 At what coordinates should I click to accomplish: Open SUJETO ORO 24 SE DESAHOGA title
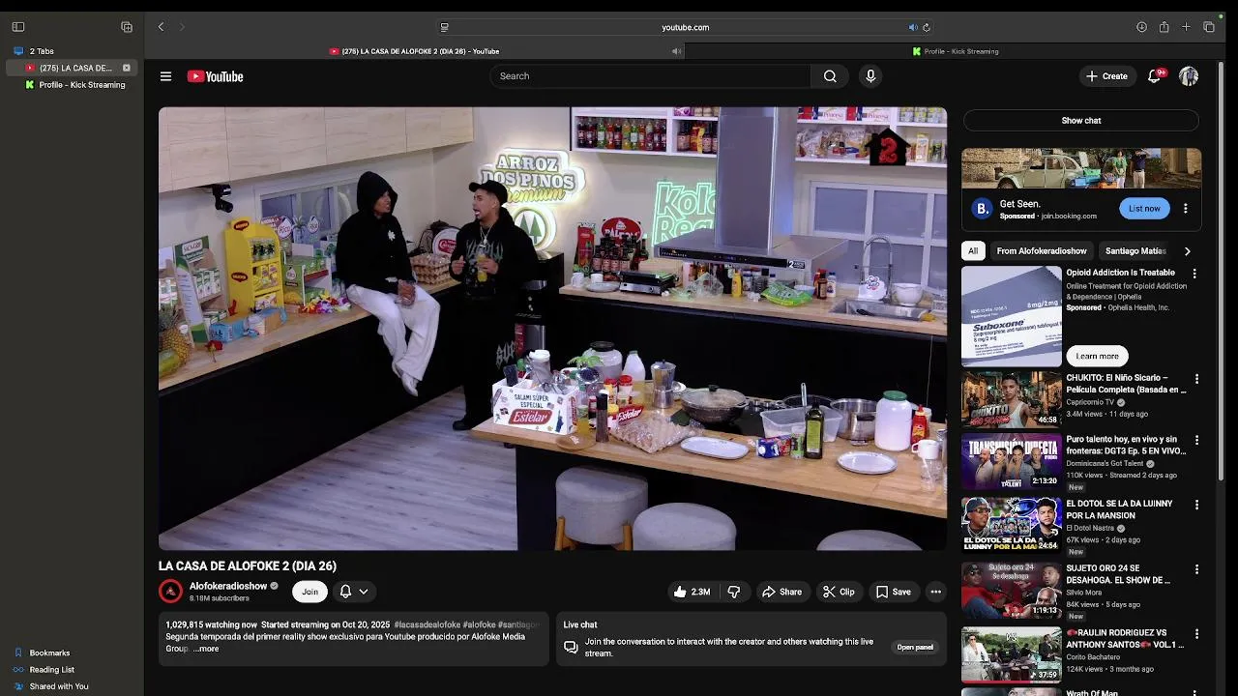tap(1118, 574)
